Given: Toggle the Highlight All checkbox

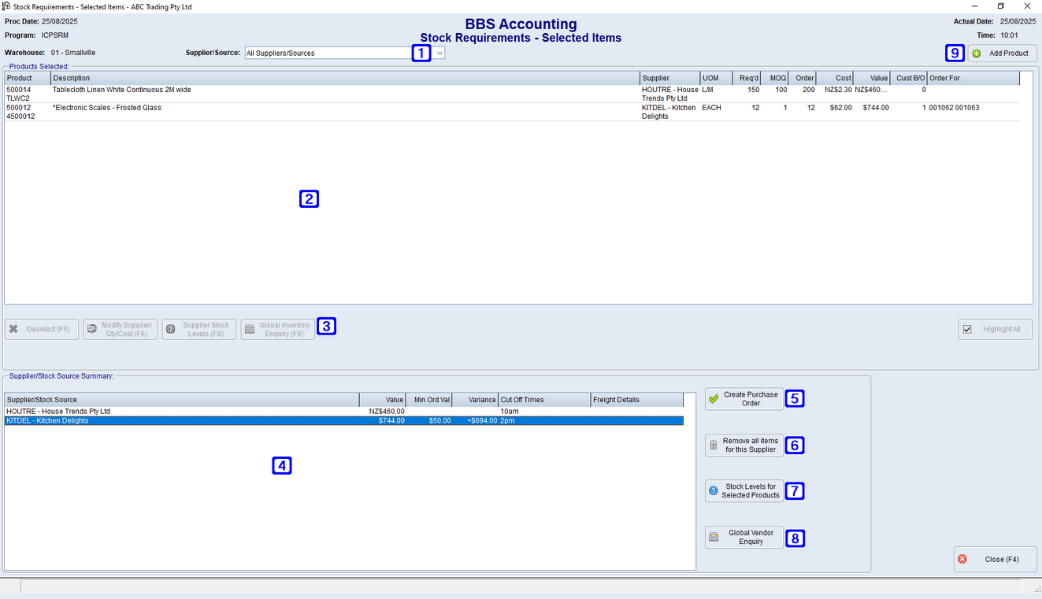Looking at the screenshot, I should pos(967,329).
